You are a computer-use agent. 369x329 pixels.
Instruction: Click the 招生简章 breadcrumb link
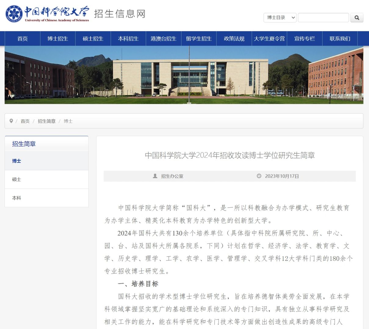click(47, 121)
